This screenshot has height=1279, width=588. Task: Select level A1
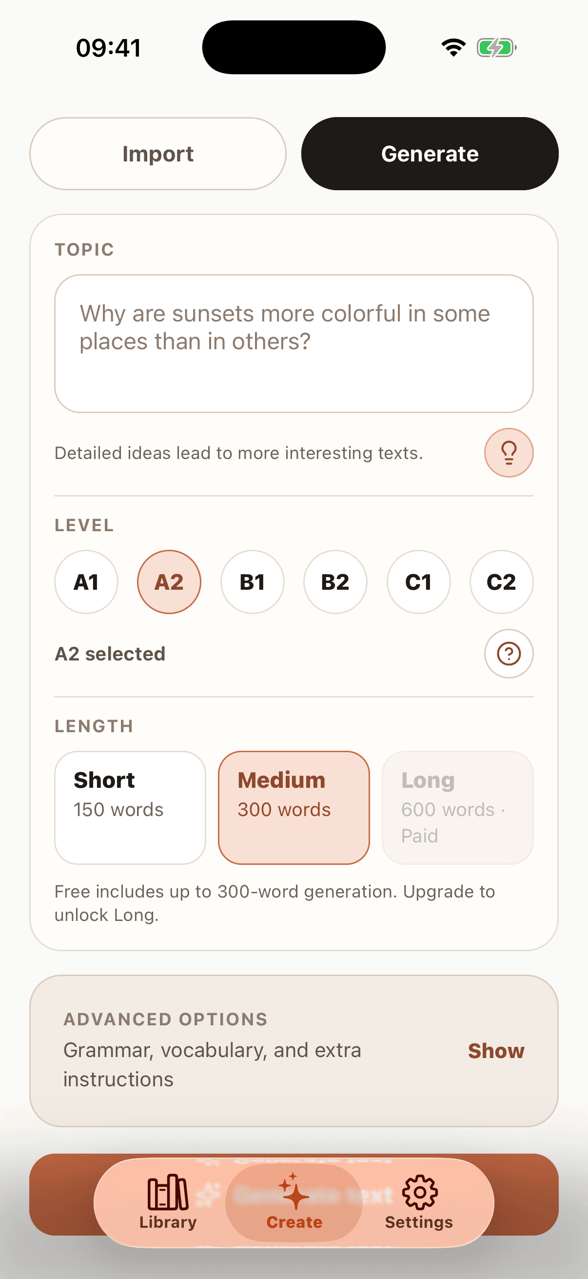tap(86, 581)
